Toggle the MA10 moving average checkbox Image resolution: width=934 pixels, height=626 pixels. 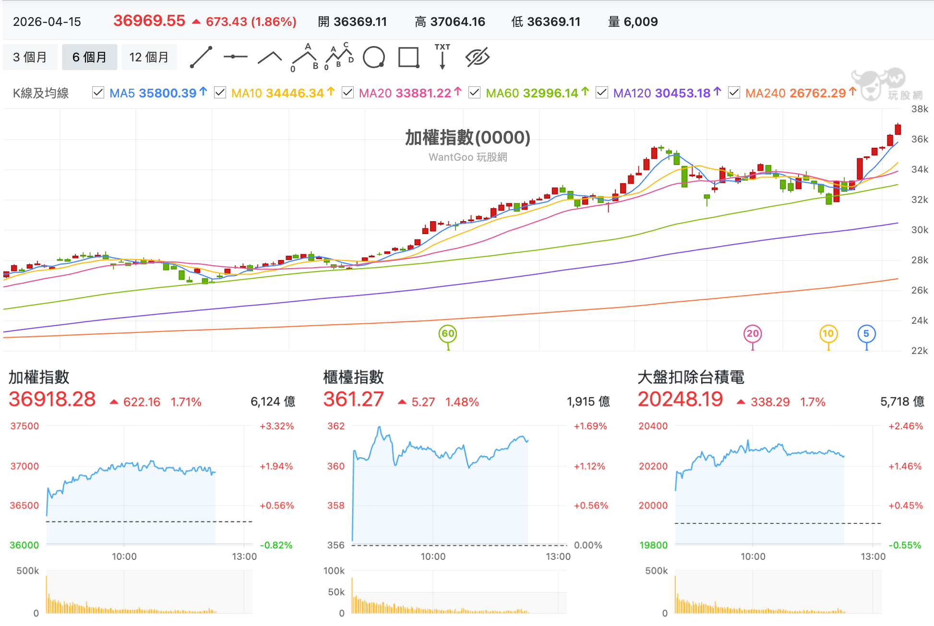[220, 93]
